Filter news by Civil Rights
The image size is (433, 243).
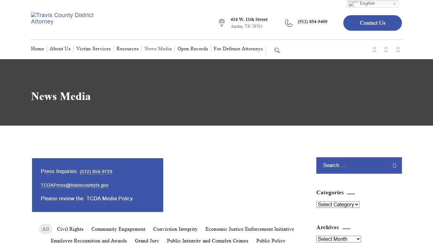point(70,229)
